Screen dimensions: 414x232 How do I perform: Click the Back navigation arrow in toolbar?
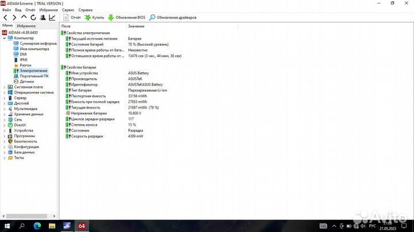(x=5, y=18)
